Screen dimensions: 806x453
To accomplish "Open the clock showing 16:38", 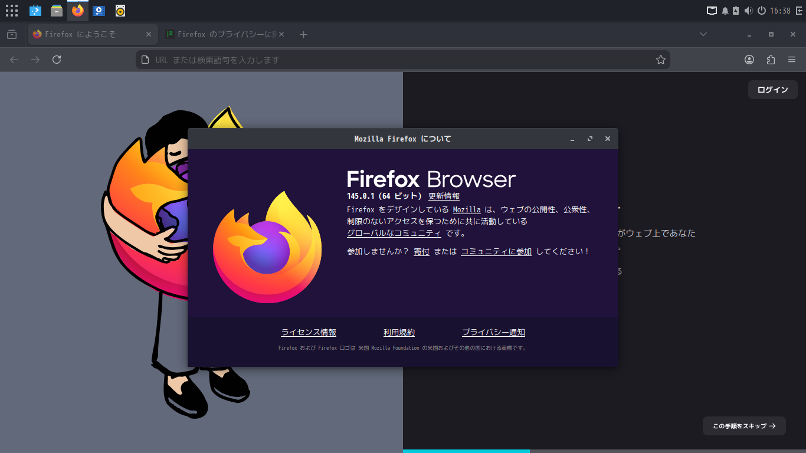I will (x=781, y=11).
